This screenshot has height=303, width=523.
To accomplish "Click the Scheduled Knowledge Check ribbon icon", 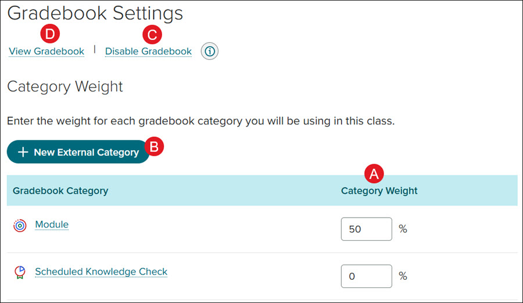I will pyautogui.click(x=20, y=272).
